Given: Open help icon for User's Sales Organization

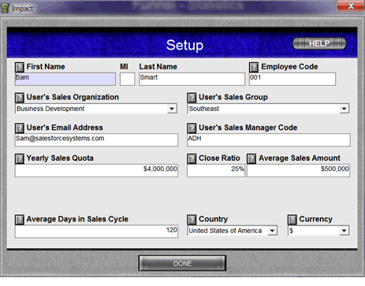Looking at the screenshot, I should (20, 98).
